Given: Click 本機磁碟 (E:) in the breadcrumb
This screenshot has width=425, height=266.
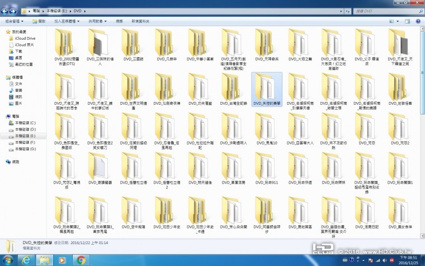Looking at the screenshot, I should (x=56, y=11).
